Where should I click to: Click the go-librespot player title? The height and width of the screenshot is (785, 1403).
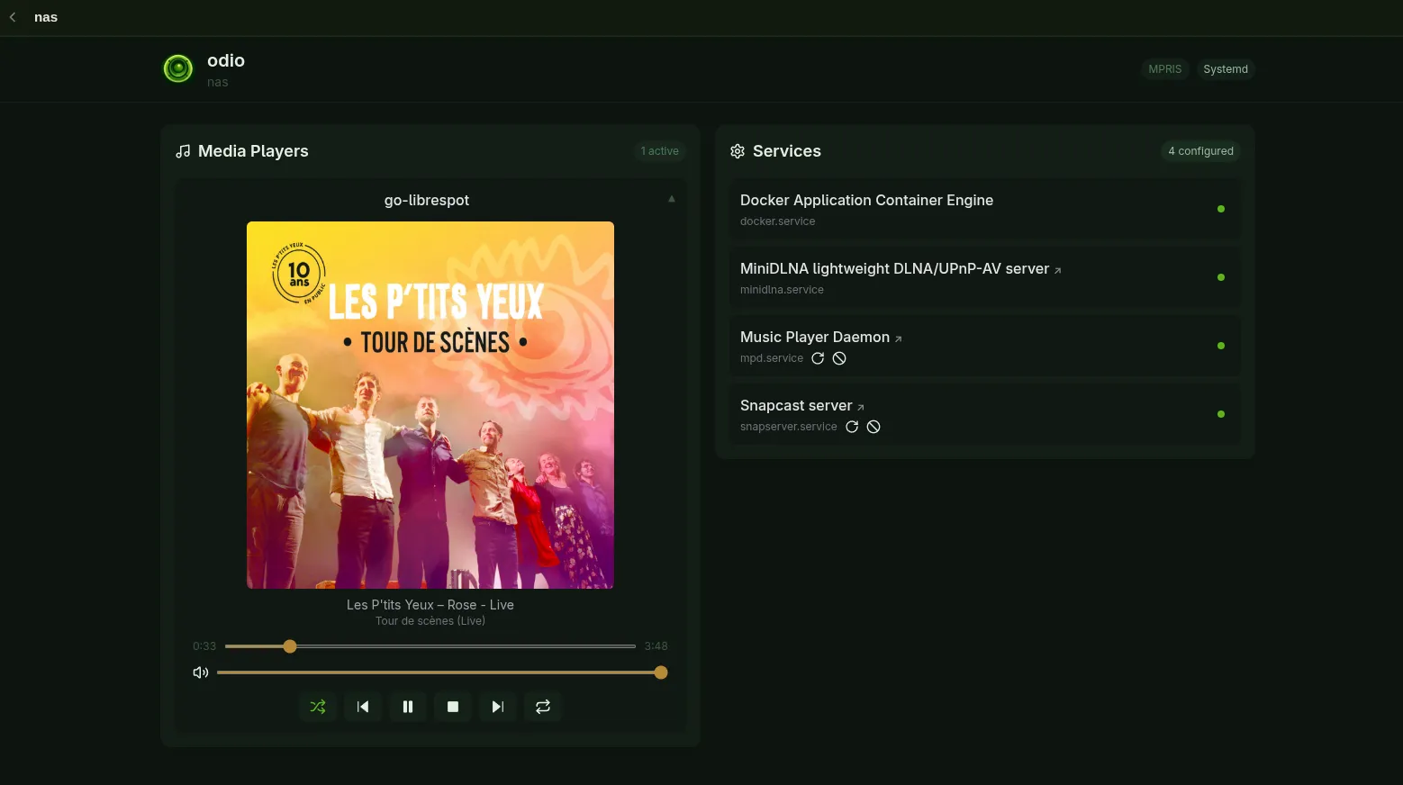(427, 200)
